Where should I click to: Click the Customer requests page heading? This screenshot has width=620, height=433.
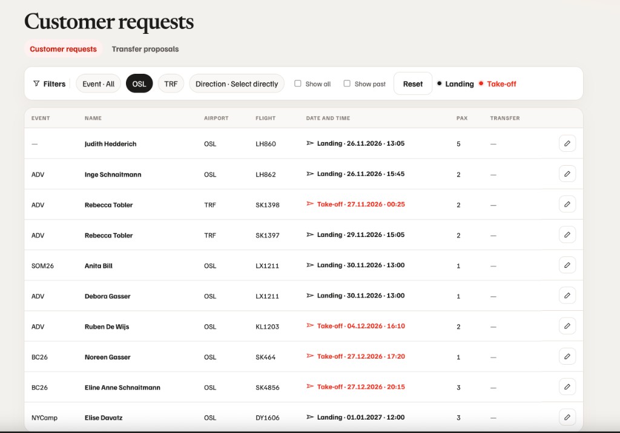click(x=109, y=21)
